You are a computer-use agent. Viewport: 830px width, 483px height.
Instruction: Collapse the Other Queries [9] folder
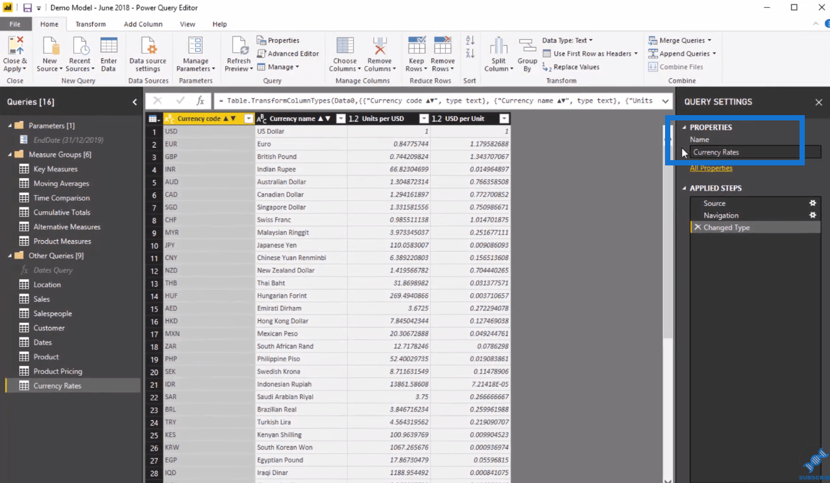coord(10,256)
